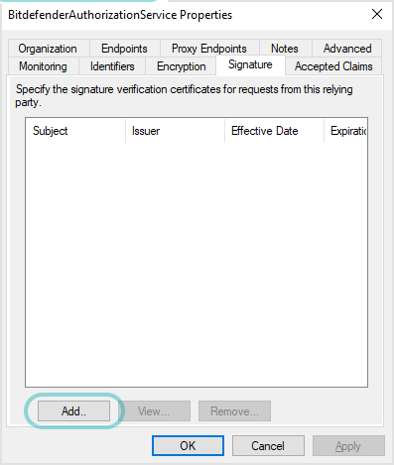This screenshot has height=465, width=394.
Task: Select the Proxy Endpoints tab
Action: click(x=209, y=49)
